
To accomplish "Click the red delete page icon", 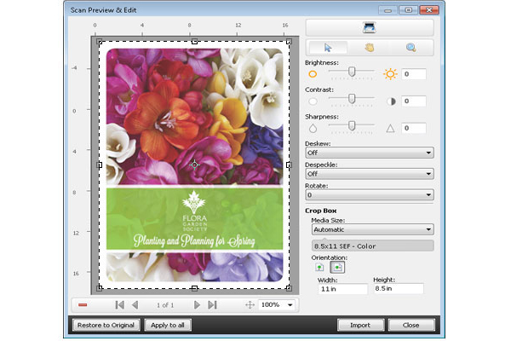I will point(83,304).
